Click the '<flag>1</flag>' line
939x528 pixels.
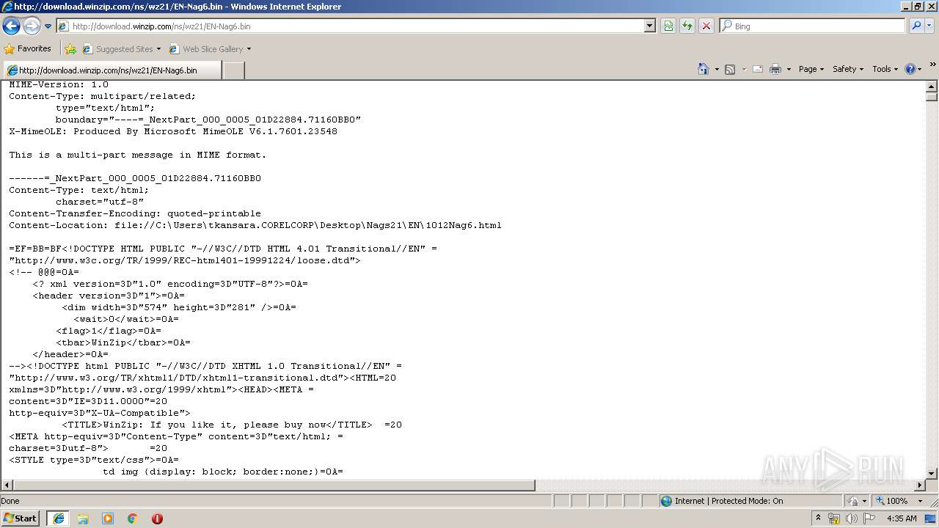point(109,331)
